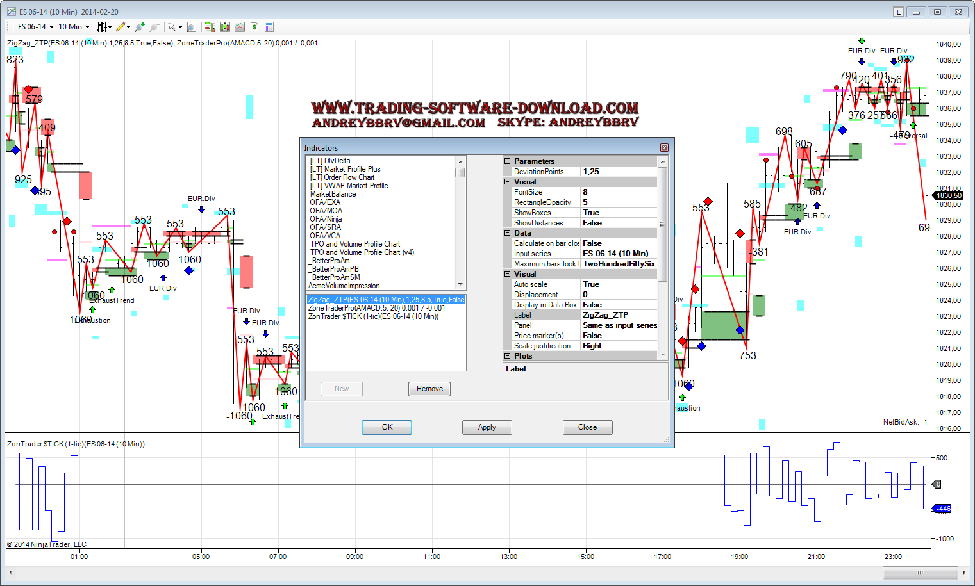Screen dimensions: 975x586
Task: Select OFA/Ninja in the indicators list
Action: tap(326, 219)
